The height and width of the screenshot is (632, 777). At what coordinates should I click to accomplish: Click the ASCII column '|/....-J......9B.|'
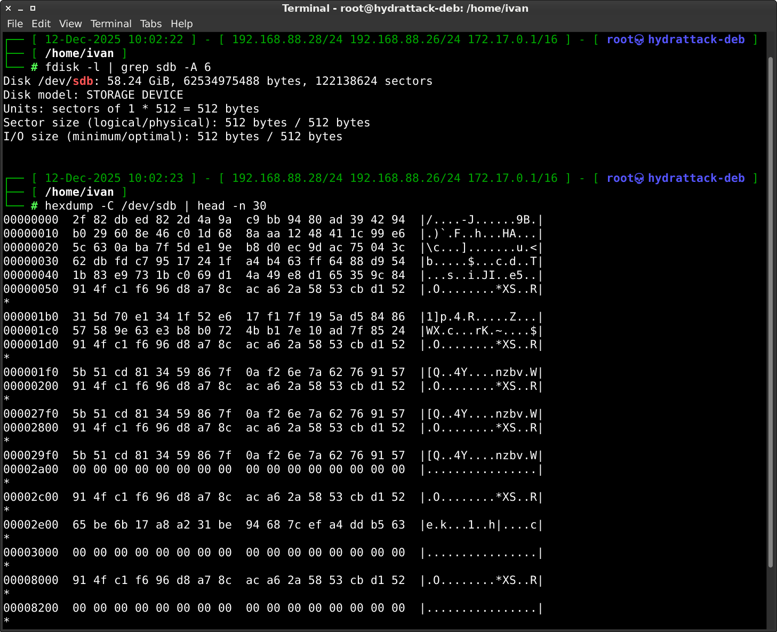pos(482,220)
